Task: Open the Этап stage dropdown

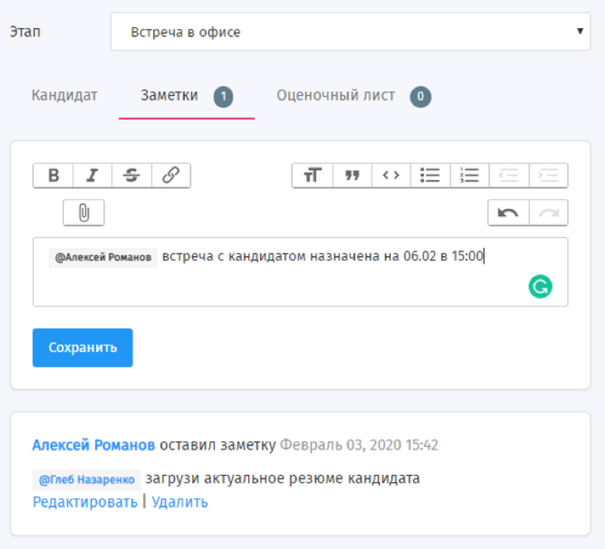Action: pos(350,31)
